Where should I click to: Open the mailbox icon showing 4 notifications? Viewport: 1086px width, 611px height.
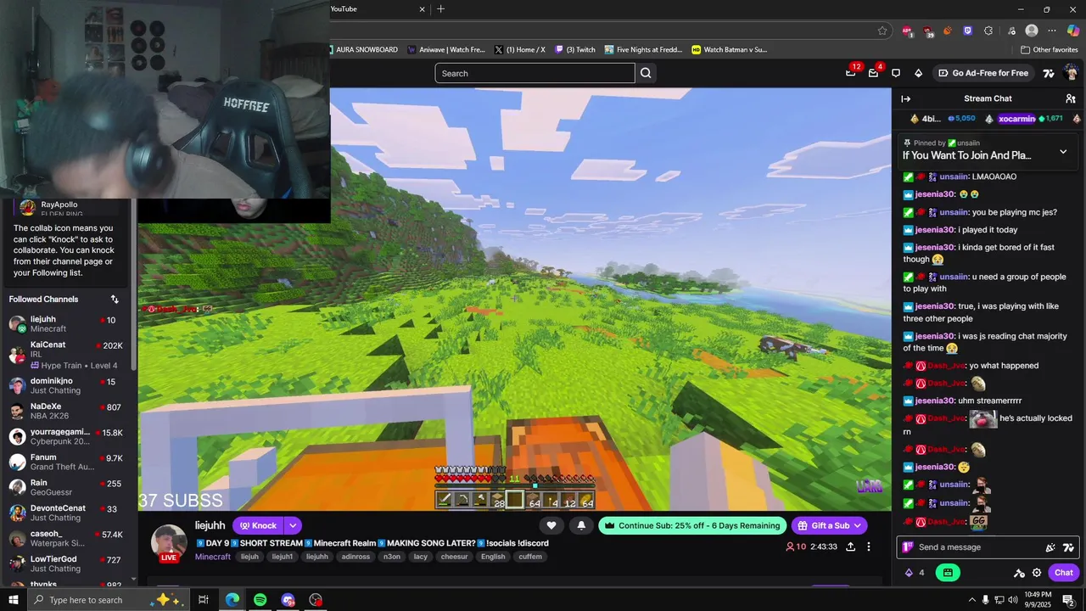point(873,73)
